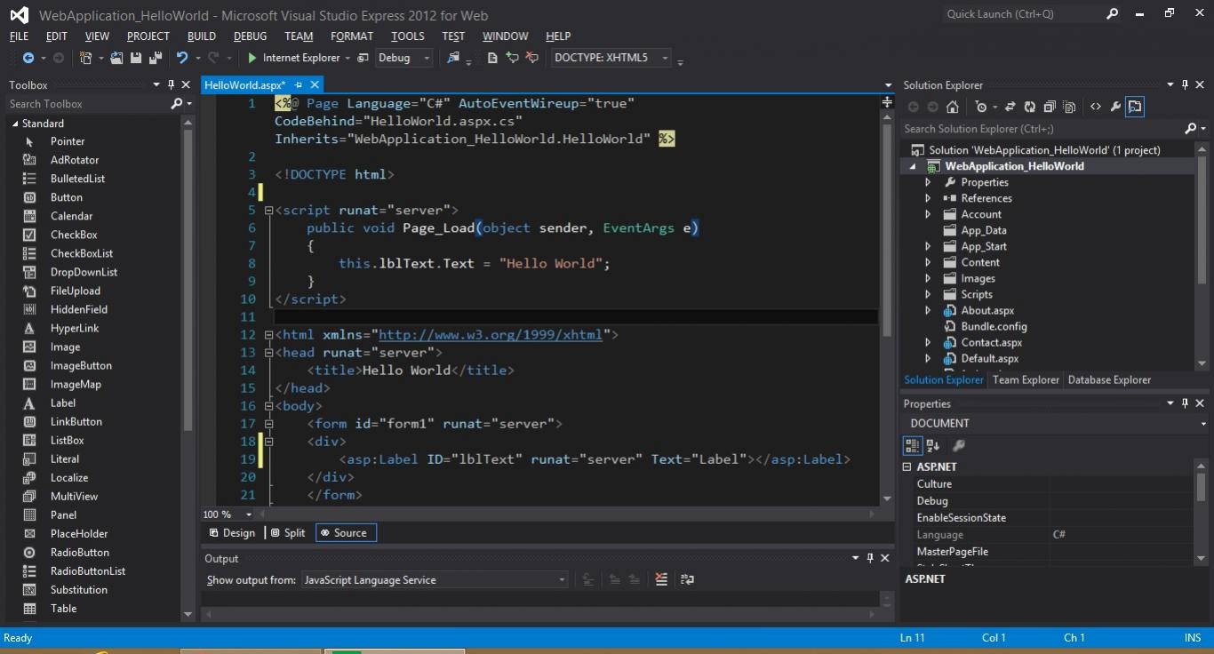Viewport: 1214px width, 654px height.
Task: Collapse the ASP.NET category in Properties
Action: [x=907, y=467]
